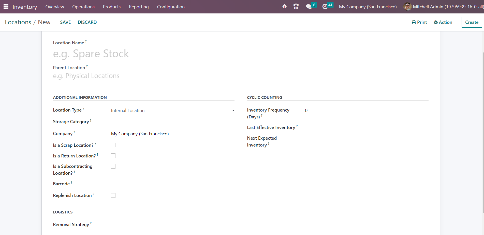Open the VoIP phone icon
The width and height of the screenshot is (484, 235).
point(296,7)
